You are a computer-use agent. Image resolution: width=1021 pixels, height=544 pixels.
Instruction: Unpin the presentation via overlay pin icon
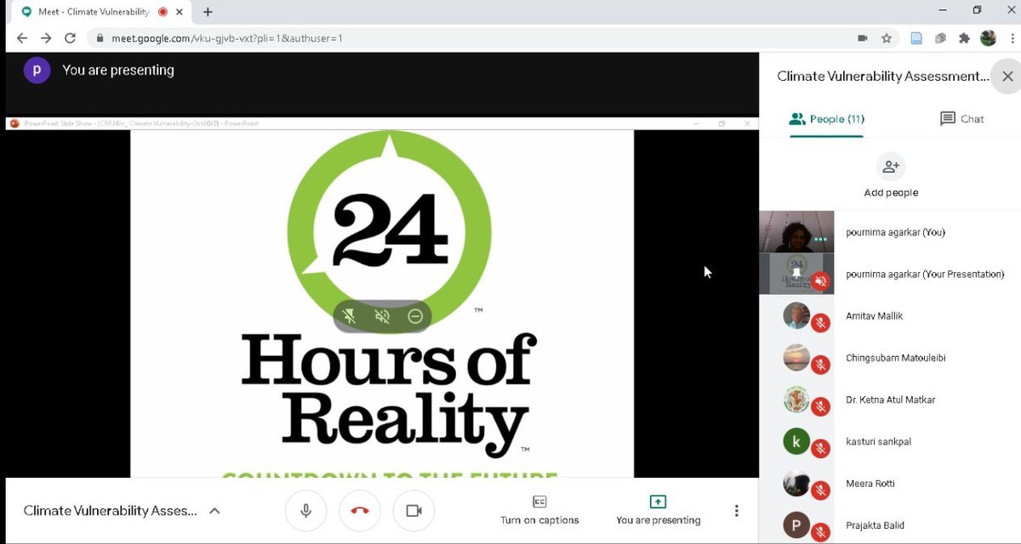coord(349,316)
